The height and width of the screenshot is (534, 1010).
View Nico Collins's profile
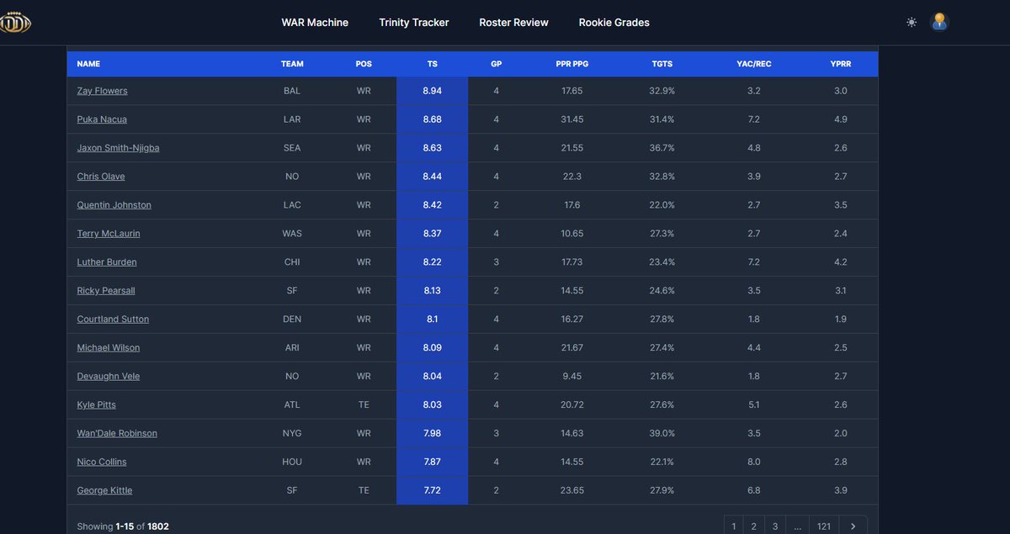(x=102, y=463)
